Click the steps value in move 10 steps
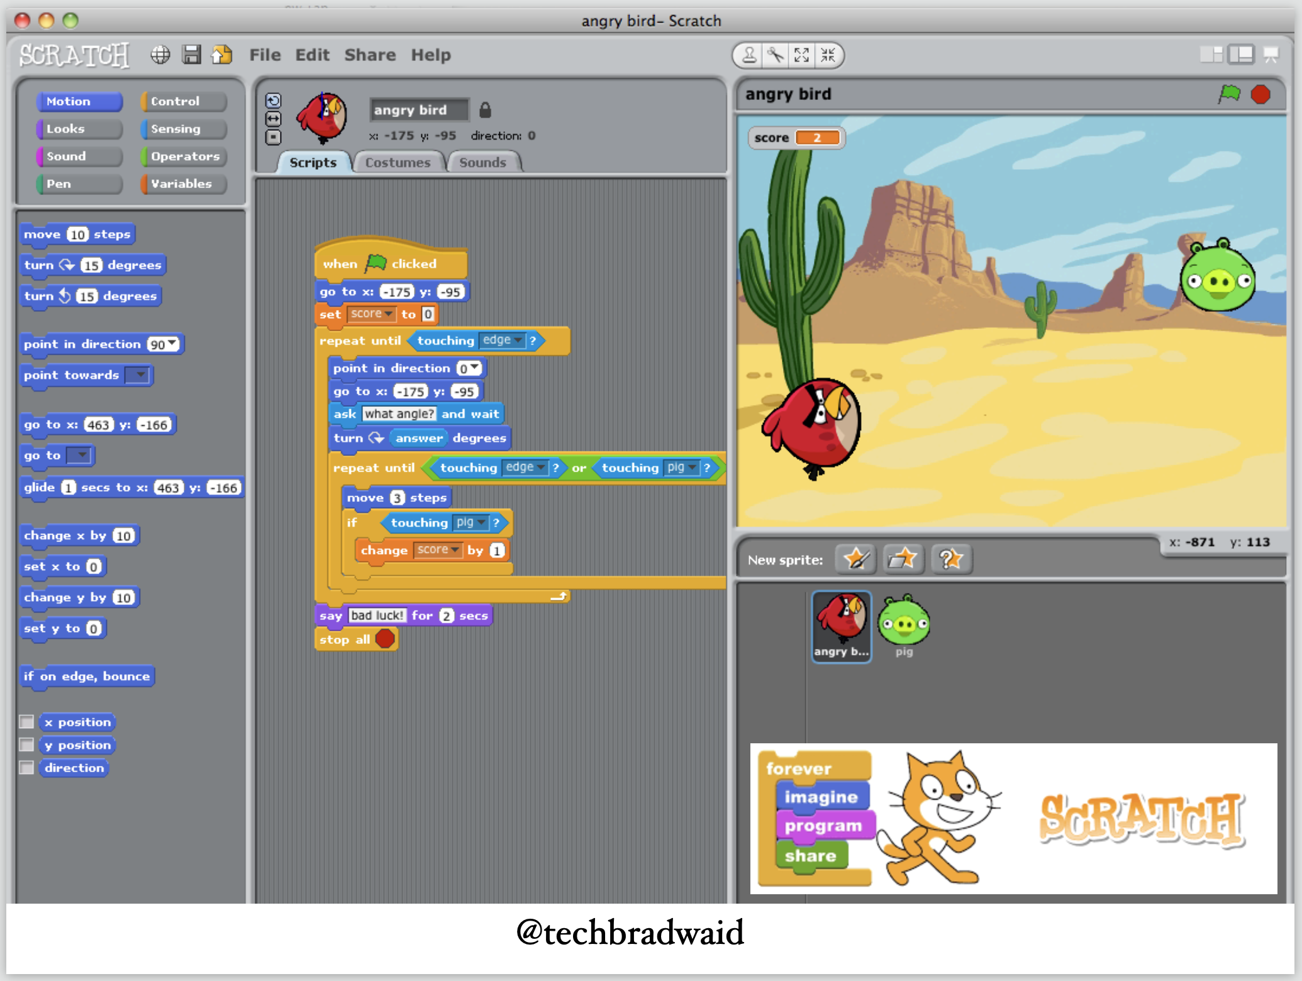This screenshot has height=981, width=1302. [x=77, y=235]
